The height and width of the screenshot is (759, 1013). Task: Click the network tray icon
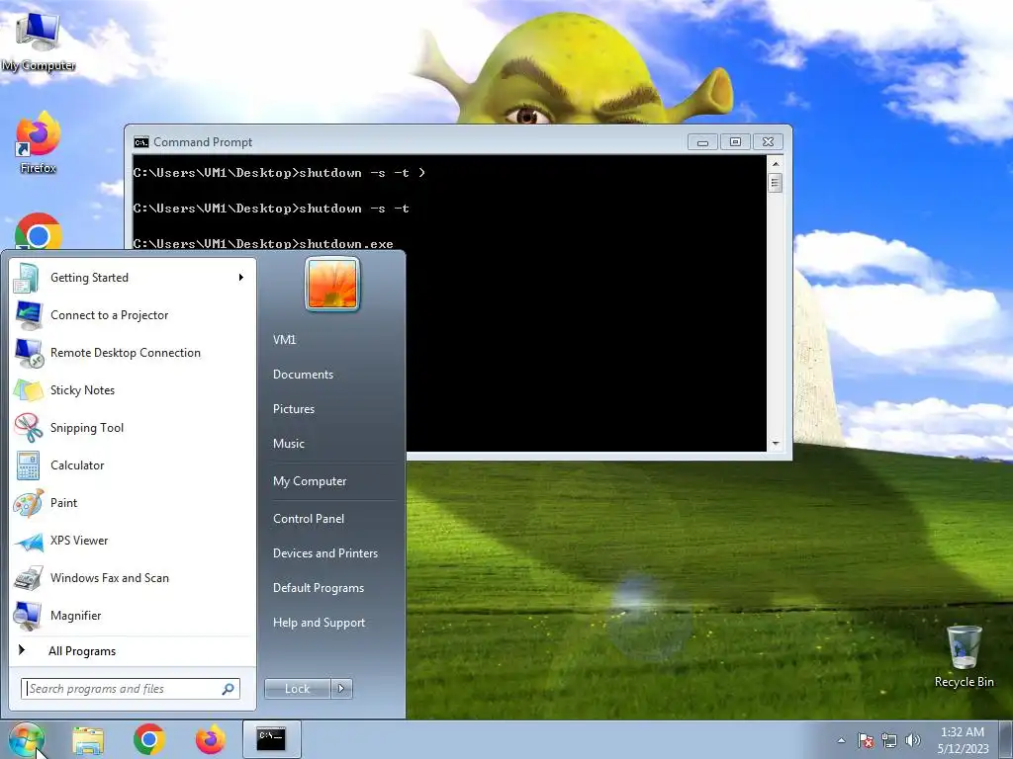point(889,740)
